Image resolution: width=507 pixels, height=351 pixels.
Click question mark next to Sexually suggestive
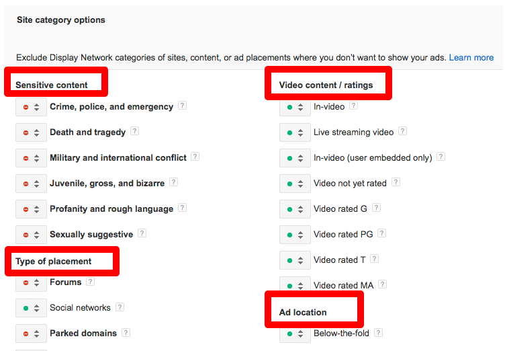(x=142, y=234)
